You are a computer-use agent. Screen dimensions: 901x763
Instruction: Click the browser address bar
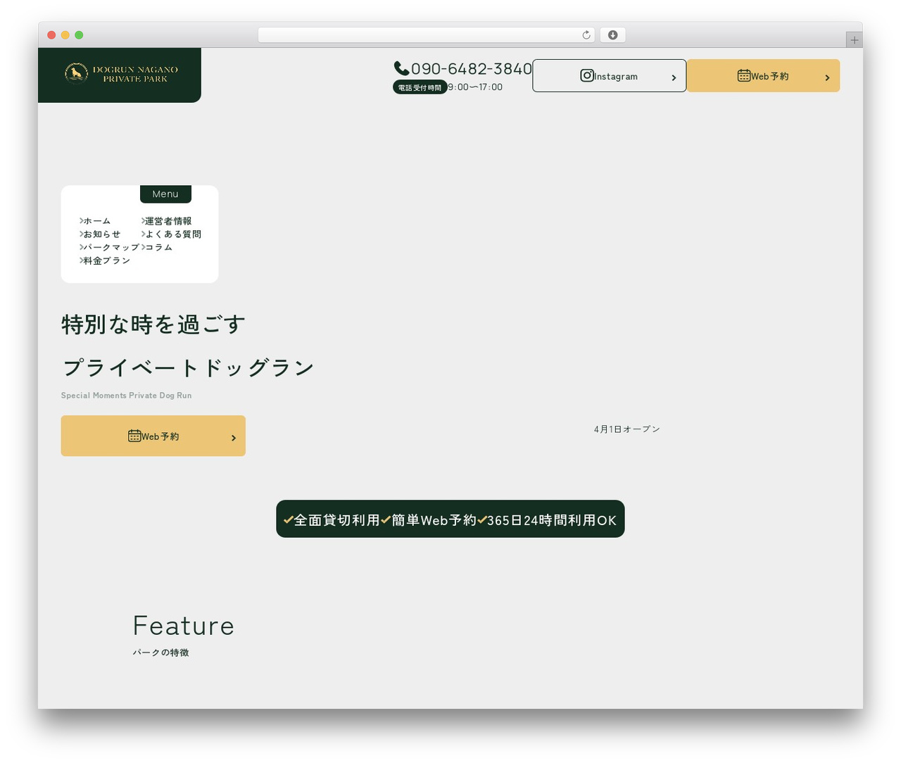tap(426, 35)
